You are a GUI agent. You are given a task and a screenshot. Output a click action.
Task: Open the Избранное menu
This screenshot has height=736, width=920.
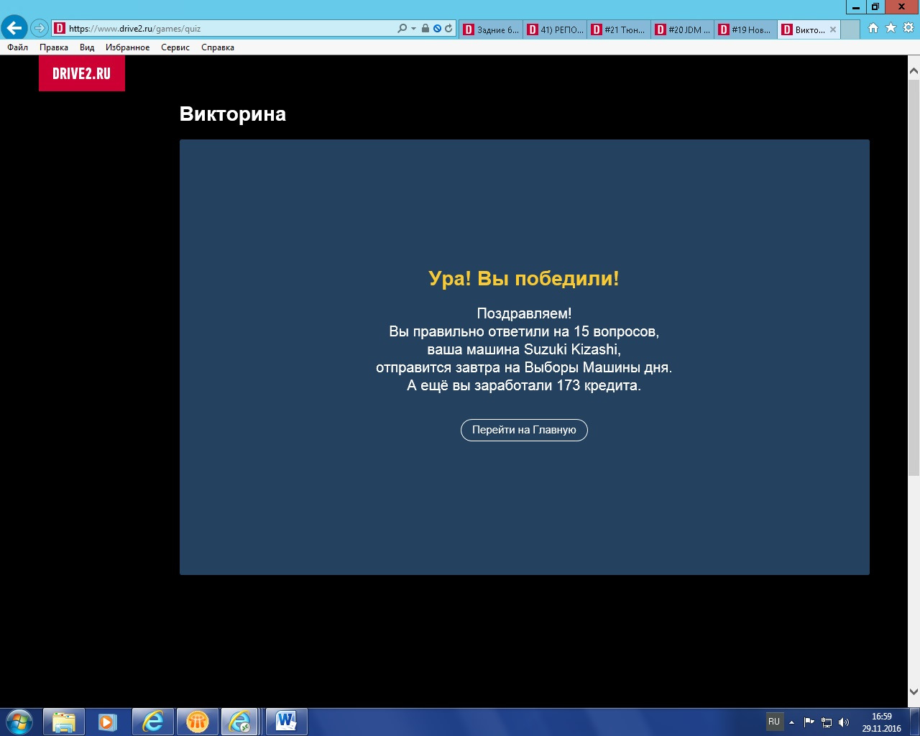pos(128,47)
